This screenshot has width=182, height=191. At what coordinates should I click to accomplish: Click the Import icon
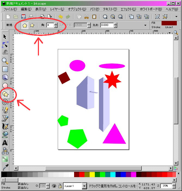pyautogui.click(x=42, y=17)
